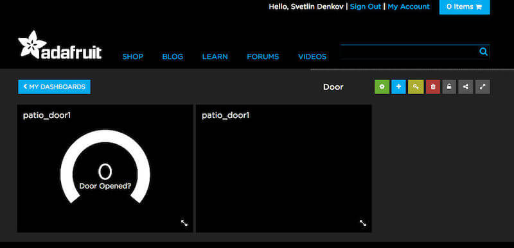The image size is (514, 248).
Task: Navigate to FORUMS
Action: 263,57
